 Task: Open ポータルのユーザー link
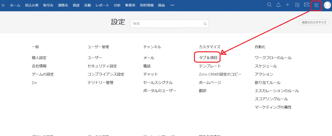(160, 91)
